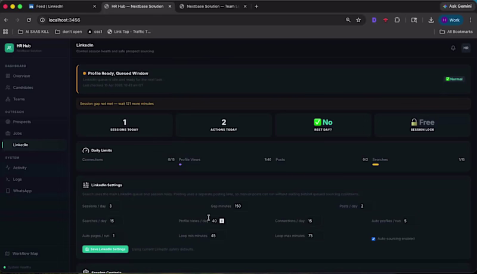Open don't open bookmark folder

[69, 32]
